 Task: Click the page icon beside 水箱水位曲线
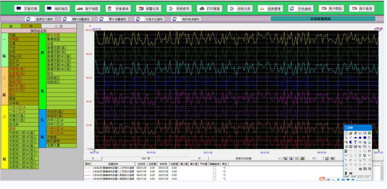[138, 19]
